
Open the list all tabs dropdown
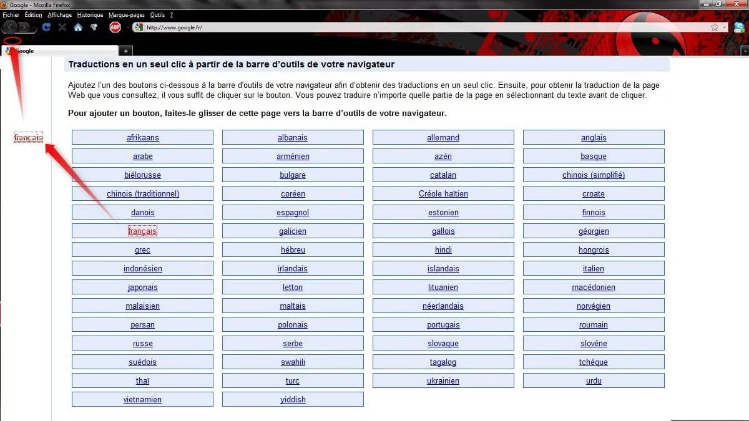(744, 51)
